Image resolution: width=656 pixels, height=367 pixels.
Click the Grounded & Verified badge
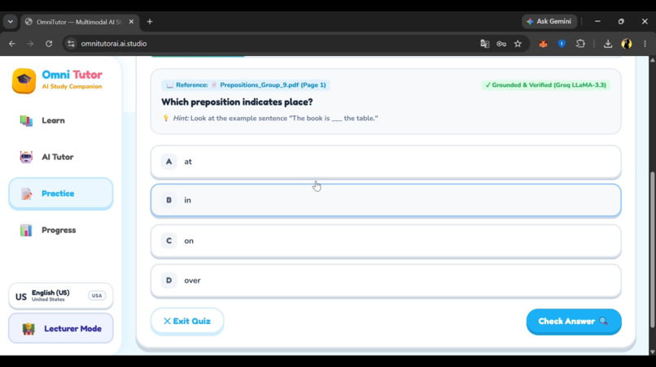(545, 85)
